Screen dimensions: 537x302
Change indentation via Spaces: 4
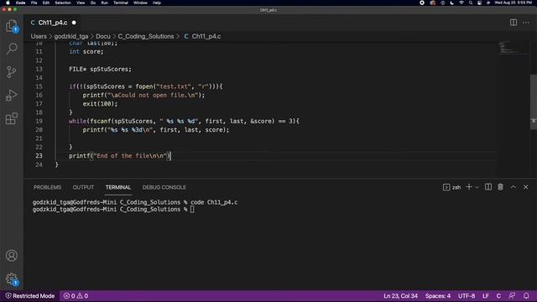pos(438,296)
